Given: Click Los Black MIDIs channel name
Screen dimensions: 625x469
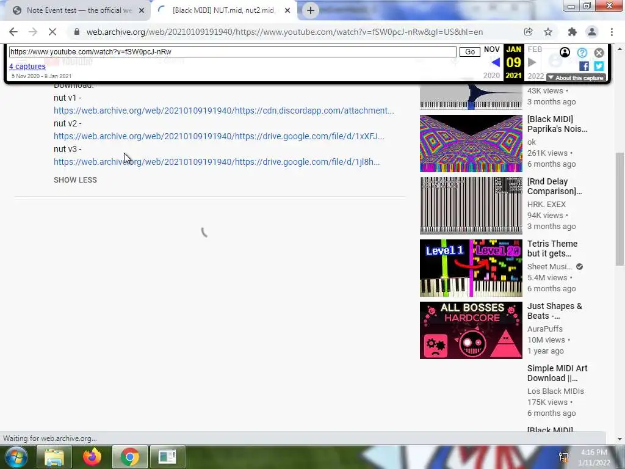Looking at the screenshot, I should 555,391.
